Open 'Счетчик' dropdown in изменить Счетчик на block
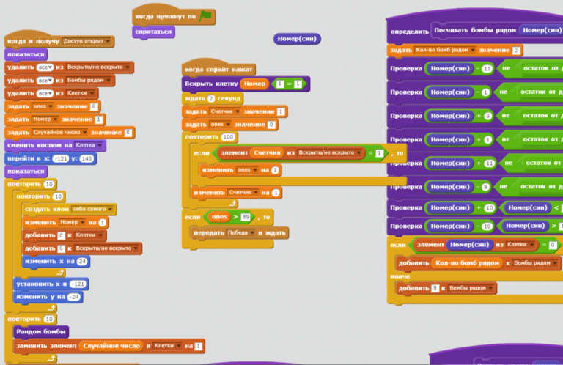563x365 pixels. (256, 193)
